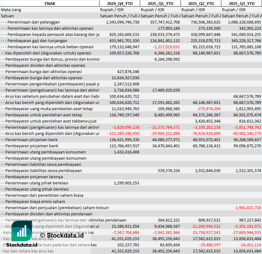This screenshot has width=262, height=254.
Task: Select the 2025_Q2_YTD column header
Action: pyautogui.click(x=201, y=3)
